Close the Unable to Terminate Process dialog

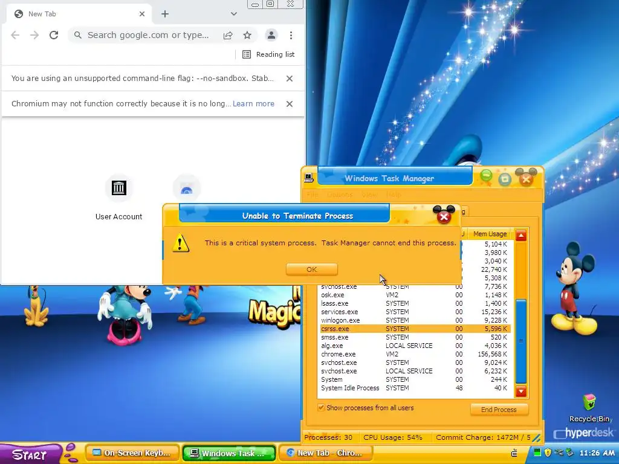tap(444, 217)
